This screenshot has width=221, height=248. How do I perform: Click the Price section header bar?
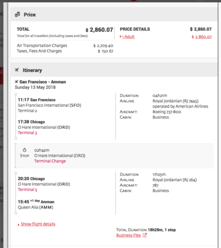114,14
